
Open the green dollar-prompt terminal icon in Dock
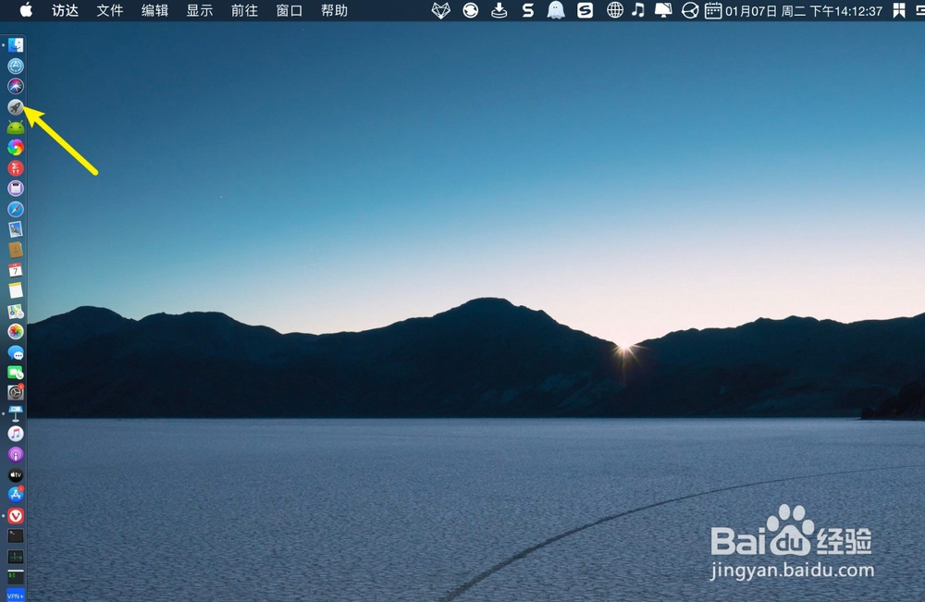click(x=16, y=577)
